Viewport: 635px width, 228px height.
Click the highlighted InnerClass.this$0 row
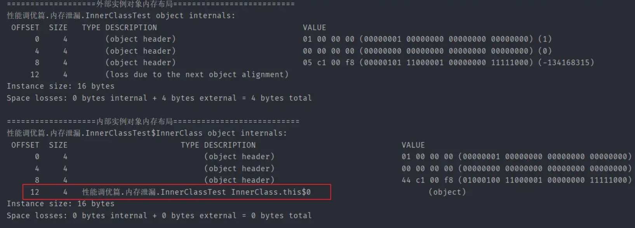pyautogui.click(x=177, y=192)
